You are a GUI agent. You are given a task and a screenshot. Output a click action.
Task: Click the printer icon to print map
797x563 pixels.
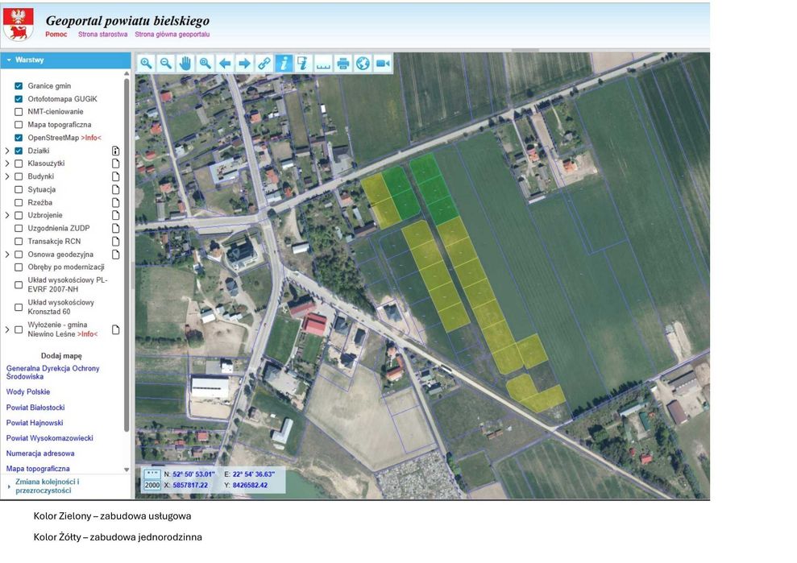(x=343, y=64)
